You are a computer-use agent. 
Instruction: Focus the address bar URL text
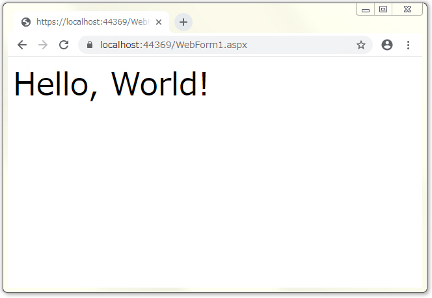173,45
